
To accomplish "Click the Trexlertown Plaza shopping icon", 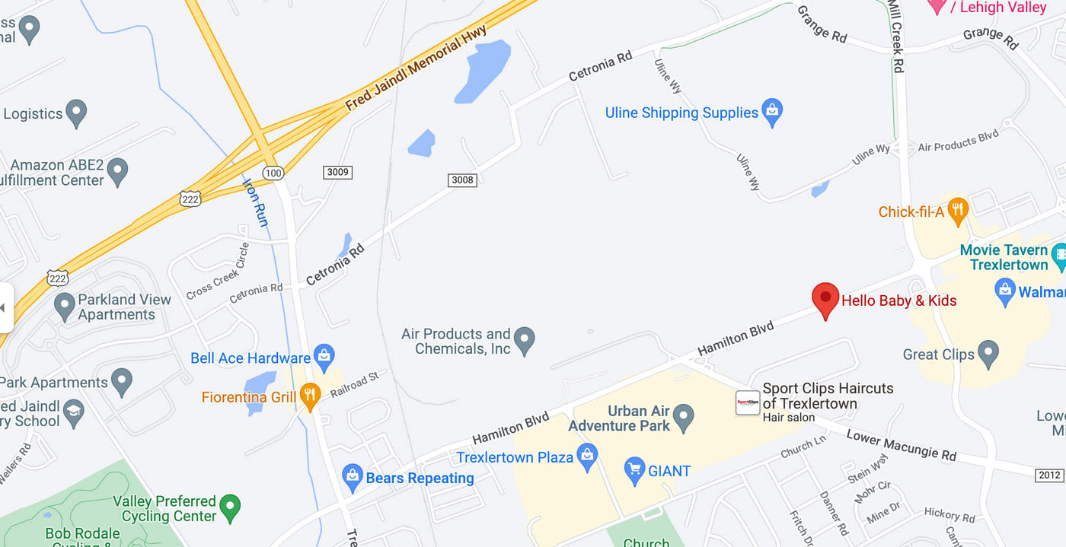I will pyautogui.click(x=587, y=457).
